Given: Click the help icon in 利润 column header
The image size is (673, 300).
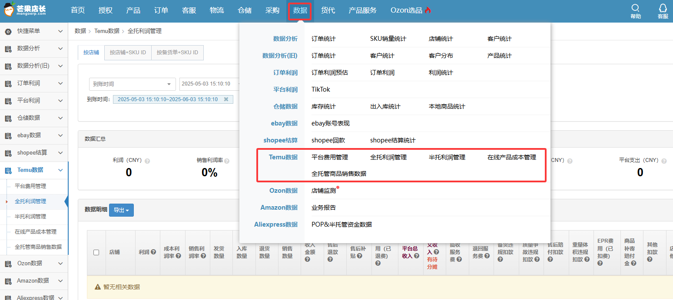Looking at the screenshot, I should 153,252.
